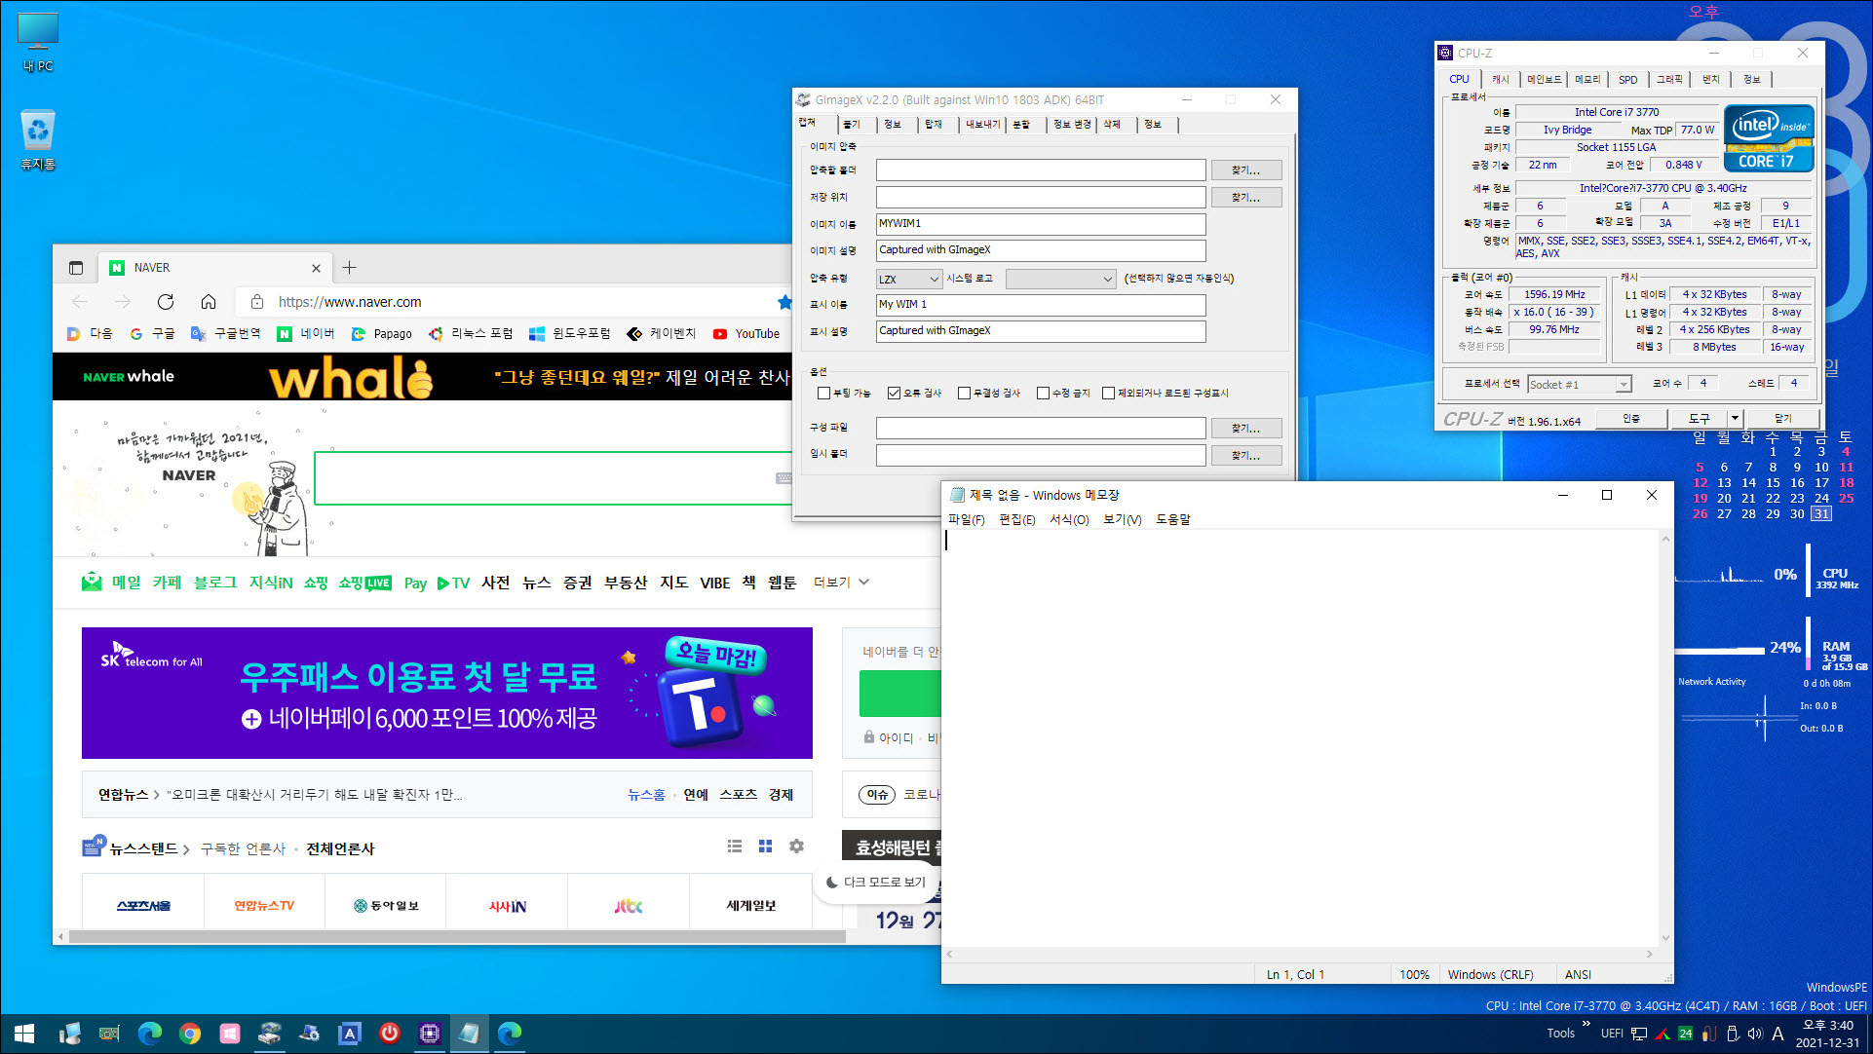
Task: Enable 무결성 검사 checkbox
Action: coord(964,394)
